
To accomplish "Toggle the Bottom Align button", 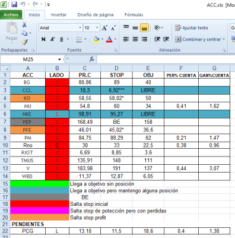I will coord(144,28).
